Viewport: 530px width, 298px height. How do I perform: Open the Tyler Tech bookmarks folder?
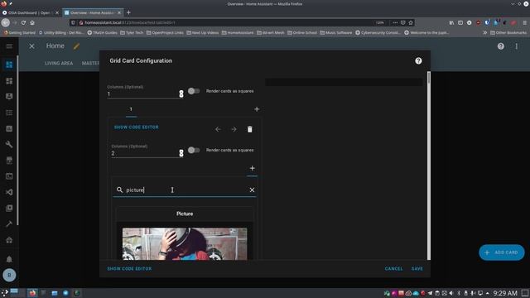click(x=132, y=33)
